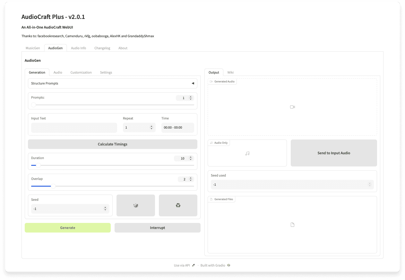Expand the Structure Prompts accordion arrow

tap(193, 83)
